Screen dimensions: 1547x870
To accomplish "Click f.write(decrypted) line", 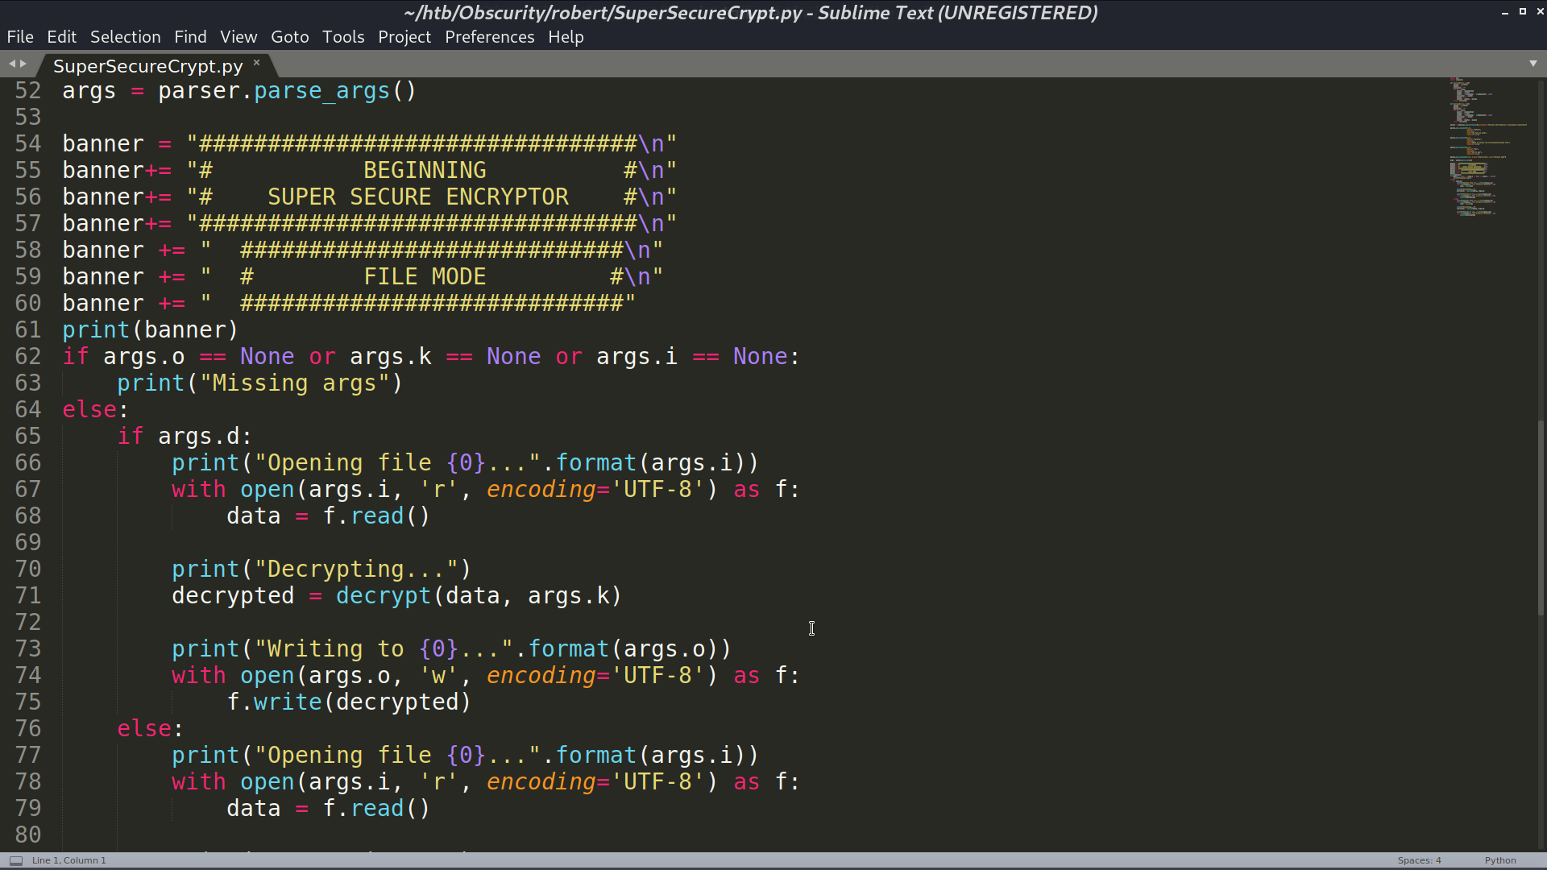I will [349, 702].
